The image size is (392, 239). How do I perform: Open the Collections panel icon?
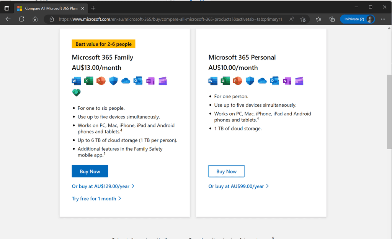tap(332, 19)
